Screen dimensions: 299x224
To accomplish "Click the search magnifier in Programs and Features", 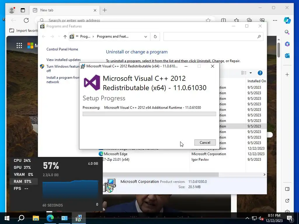I will pyautogui.click(x=259, y=36).
